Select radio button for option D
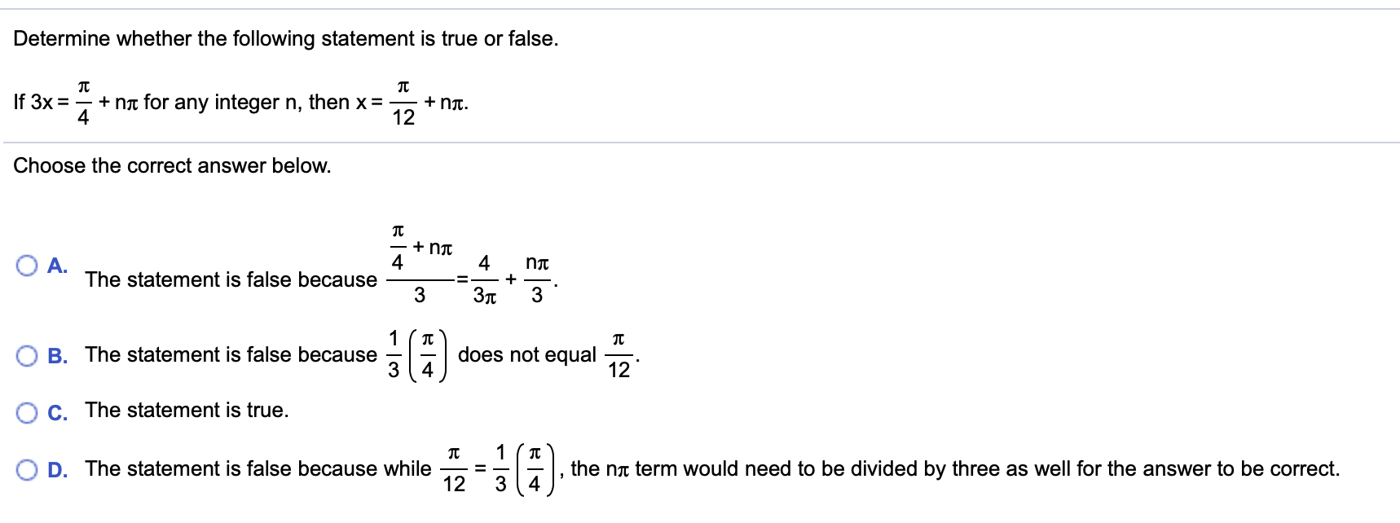The height and width of the screenshot is (523, 1400). coord(27,468)
